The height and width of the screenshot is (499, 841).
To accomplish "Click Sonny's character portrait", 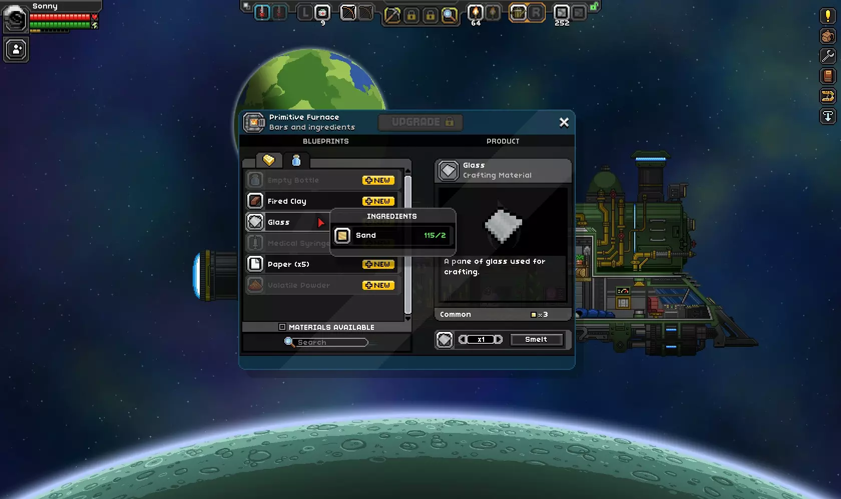I will 16,19.
